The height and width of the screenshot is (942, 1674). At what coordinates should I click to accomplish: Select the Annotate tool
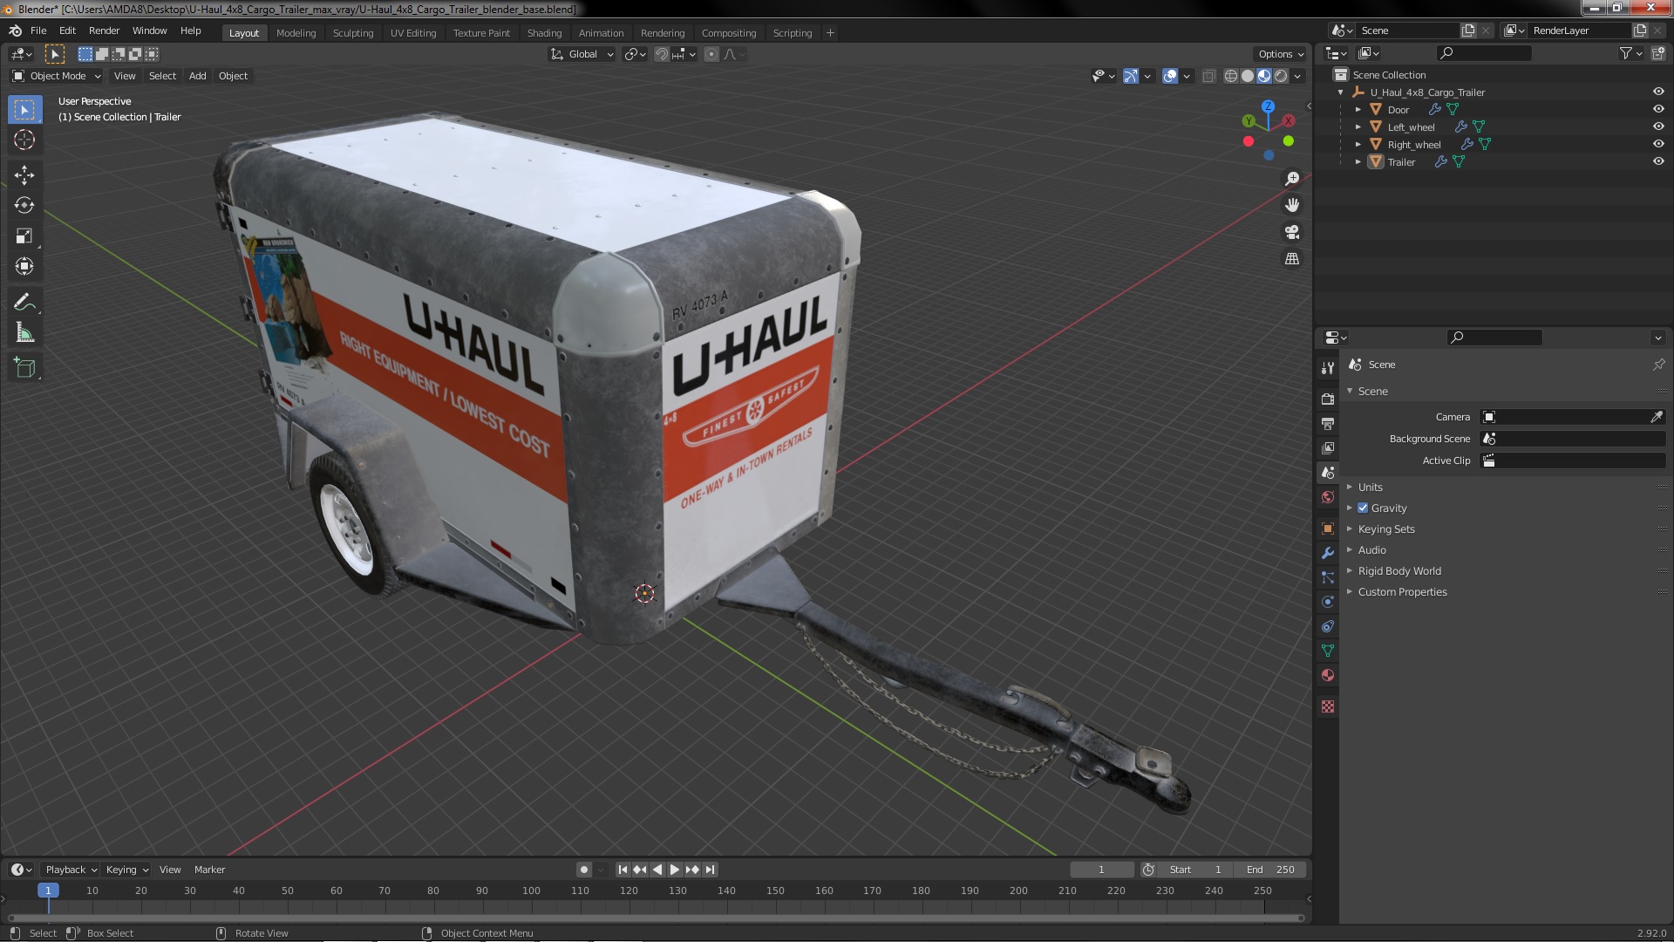(x=24, y=303)
